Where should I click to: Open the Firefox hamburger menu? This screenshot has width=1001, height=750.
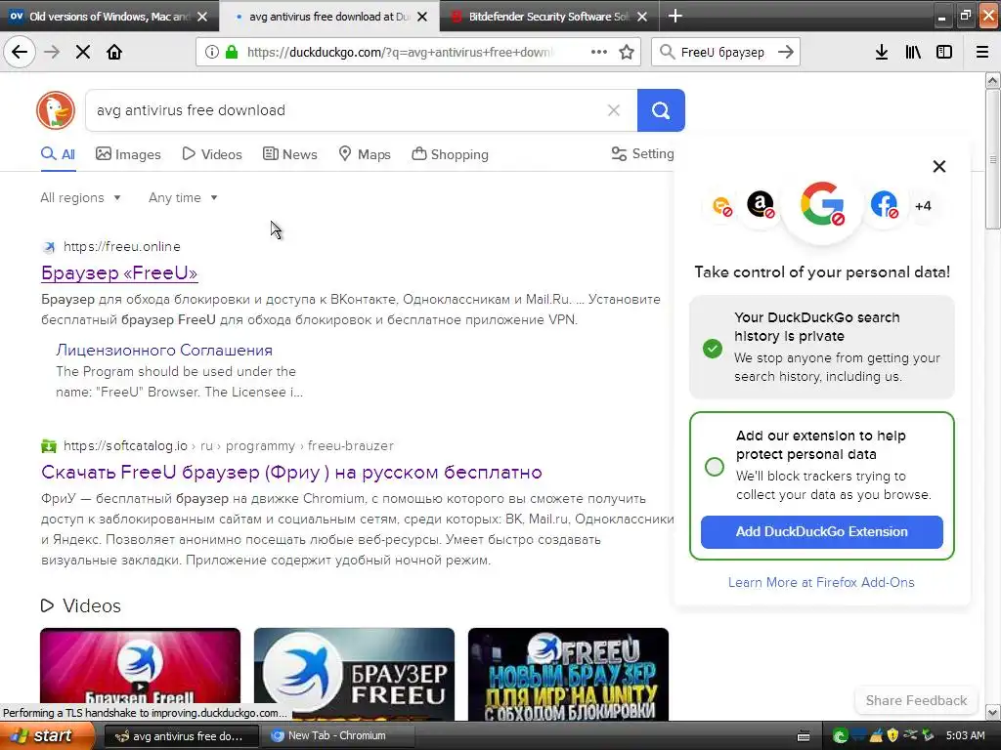coord(982,52)
